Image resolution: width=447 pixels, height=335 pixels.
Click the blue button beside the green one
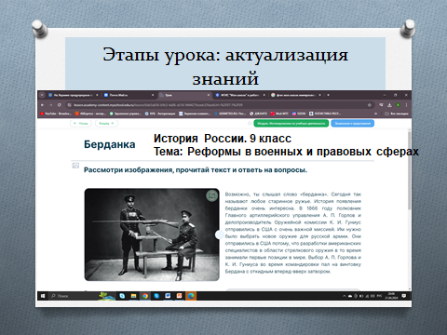[352, 124]
